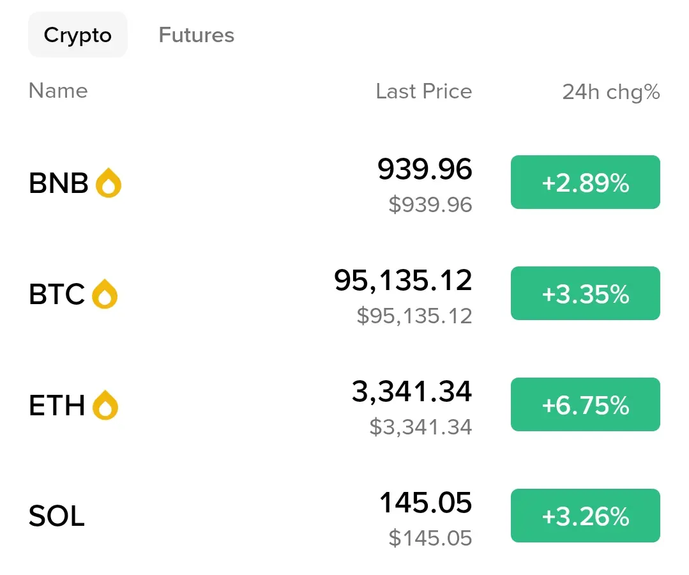Click the BTC +3.35% change button
Screen dimensions: 689x575
[x=585, y=294]
